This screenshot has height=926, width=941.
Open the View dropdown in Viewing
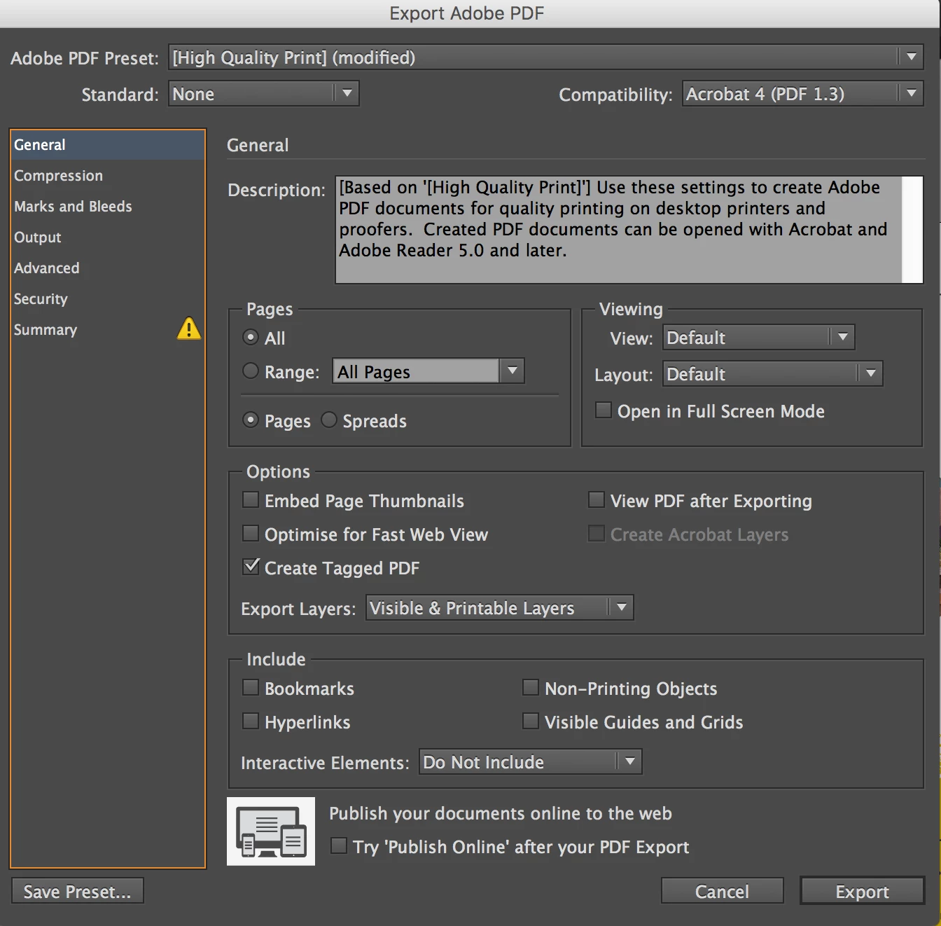coord(759,337)
